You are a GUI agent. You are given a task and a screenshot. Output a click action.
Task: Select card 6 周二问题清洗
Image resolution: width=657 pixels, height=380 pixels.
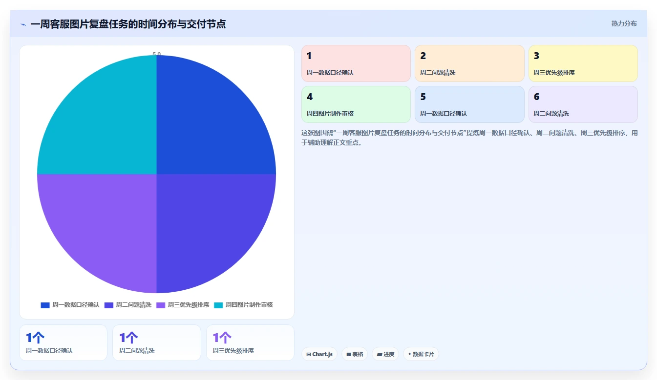(x=583, y=104)
